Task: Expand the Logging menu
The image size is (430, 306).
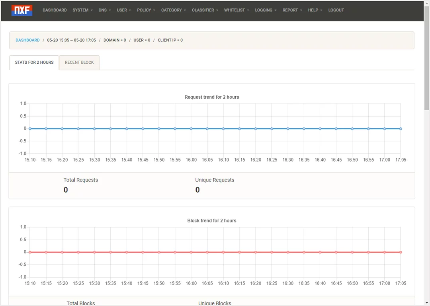Action: [x=266, y=10]
